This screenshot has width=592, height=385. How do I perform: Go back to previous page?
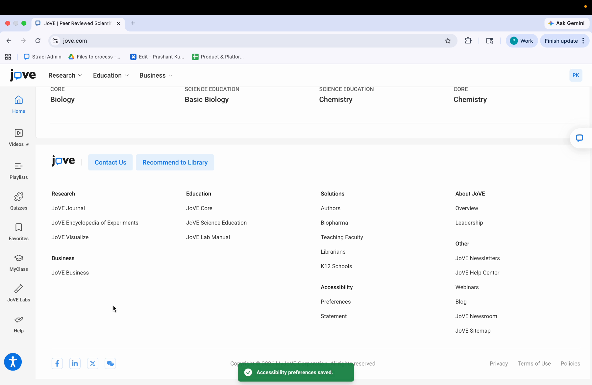9,41
